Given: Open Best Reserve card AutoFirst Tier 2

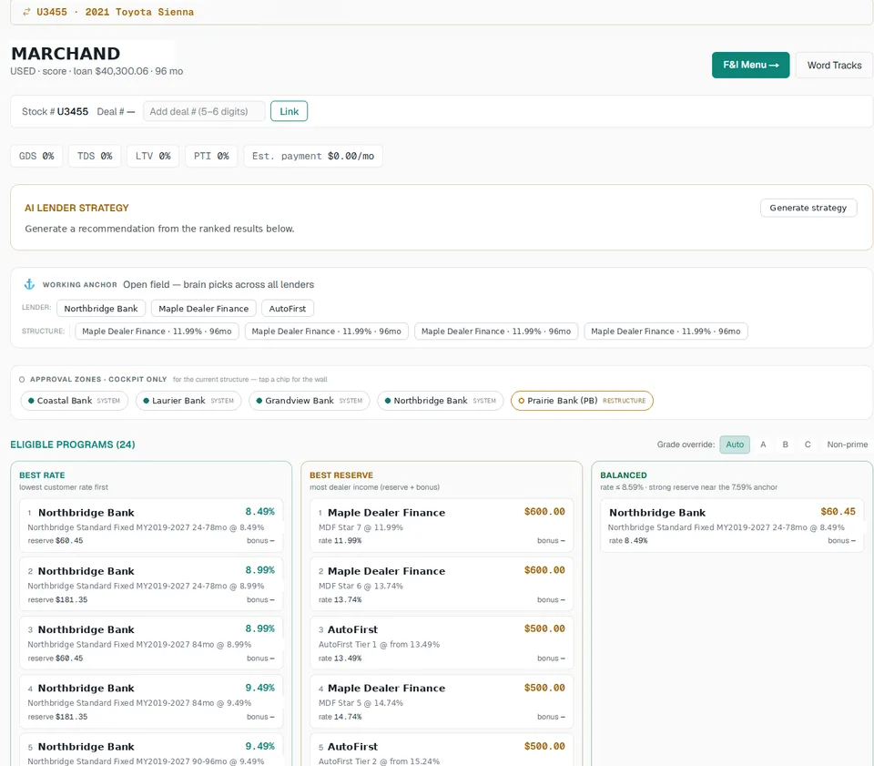Looking at the screenshot, I should pyautogui.click(x=442, y=751).
